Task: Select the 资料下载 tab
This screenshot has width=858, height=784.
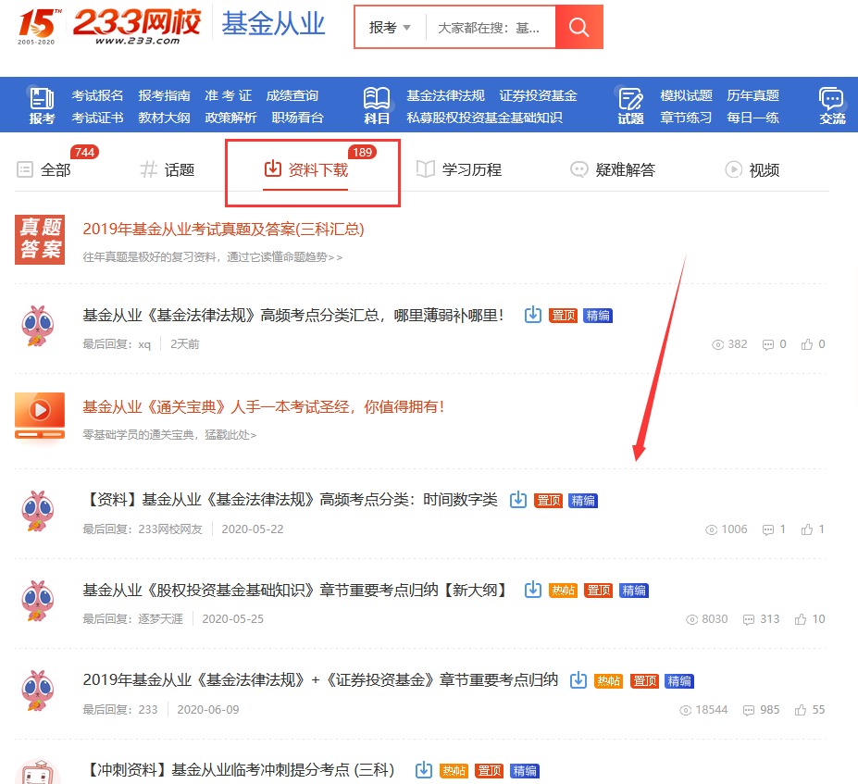Action: point(317,170)
